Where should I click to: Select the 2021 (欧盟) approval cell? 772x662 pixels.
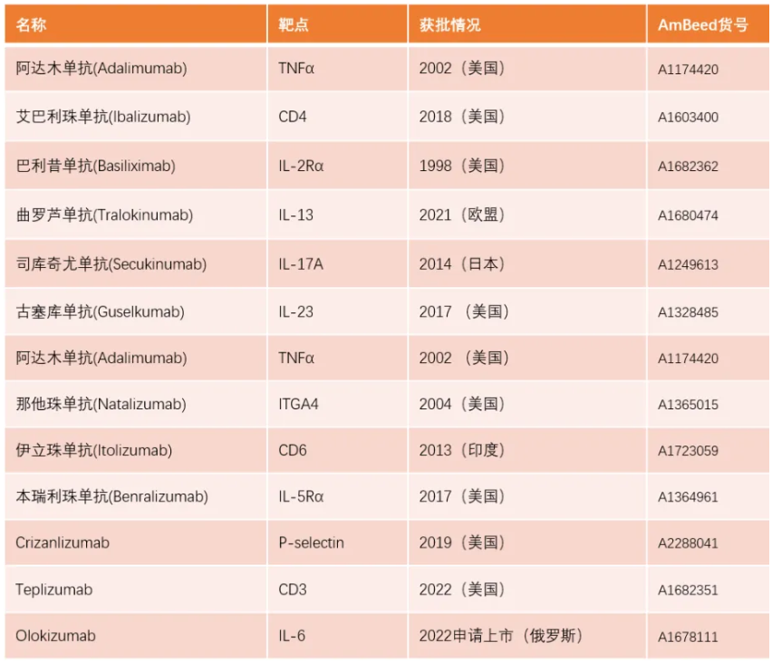461,216
